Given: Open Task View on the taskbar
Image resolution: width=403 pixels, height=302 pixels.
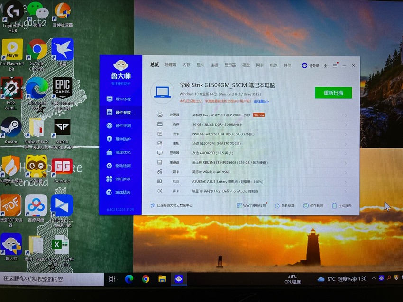Looking at the screenshot, I should tap(112, 279).
